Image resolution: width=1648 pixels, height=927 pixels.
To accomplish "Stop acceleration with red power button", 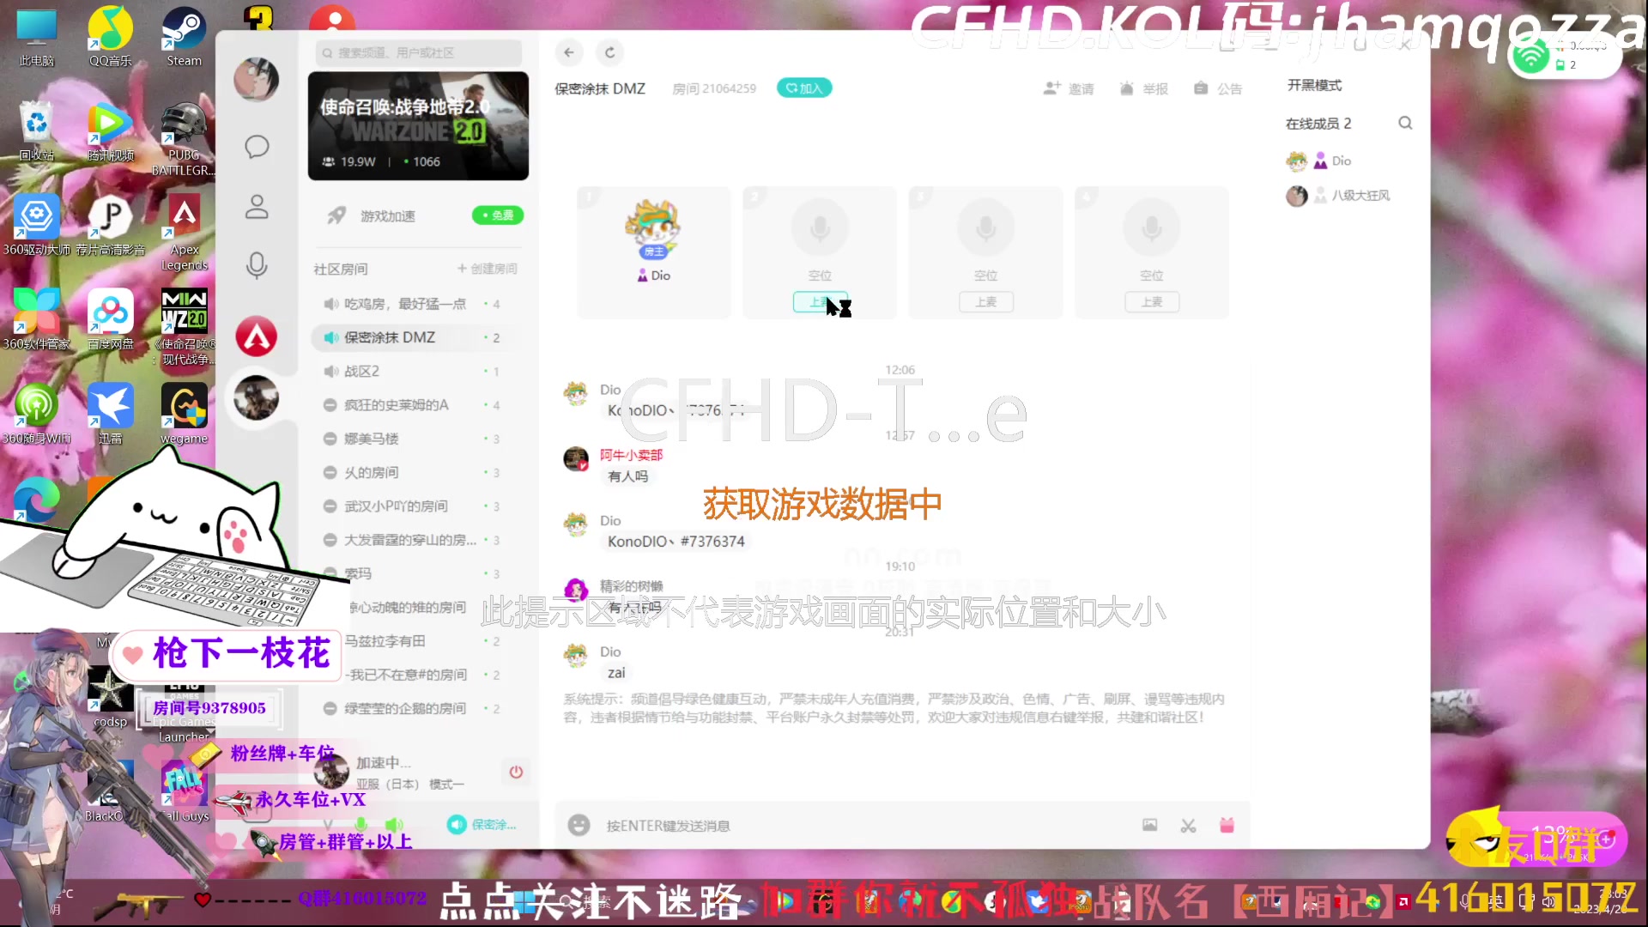I will [x=516, y=772].
